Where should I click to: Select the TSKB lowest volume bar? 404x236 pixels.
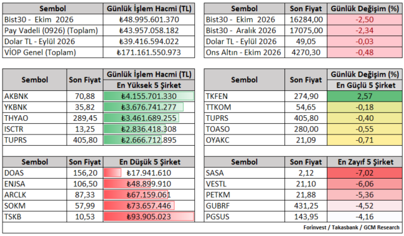149,217
